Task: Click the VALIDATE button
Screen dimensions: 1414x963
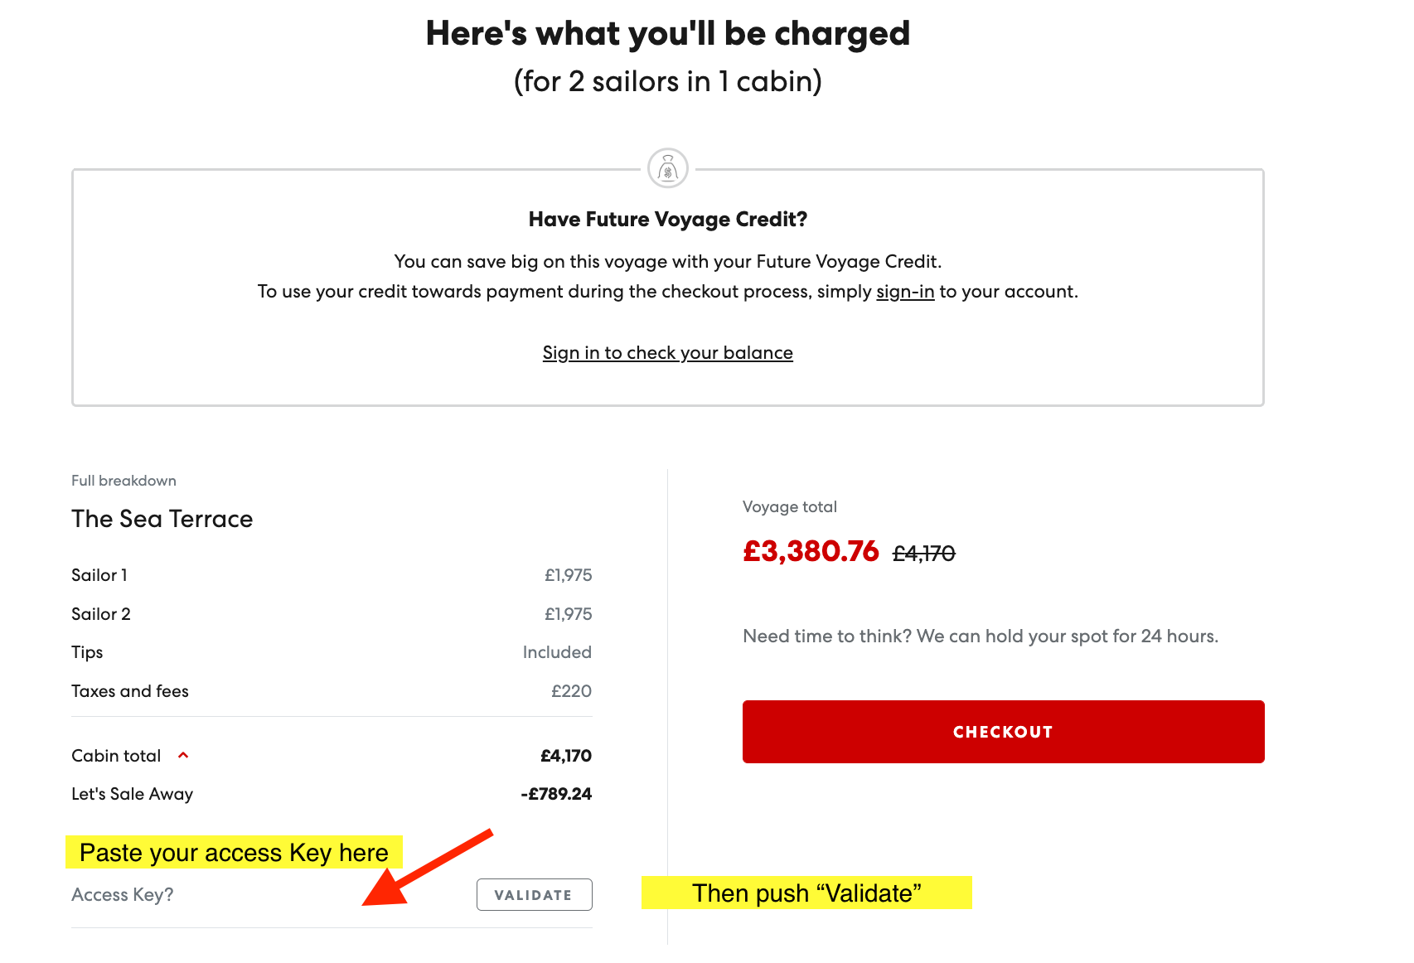Action: 534,894
